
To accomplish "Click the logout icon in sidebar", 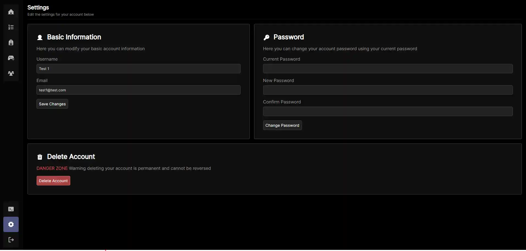I will pyautogui.click(x=11, y=240).
